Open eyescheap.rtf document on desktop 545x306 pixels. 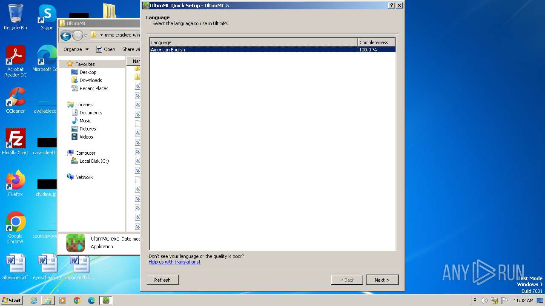[47, 267]
